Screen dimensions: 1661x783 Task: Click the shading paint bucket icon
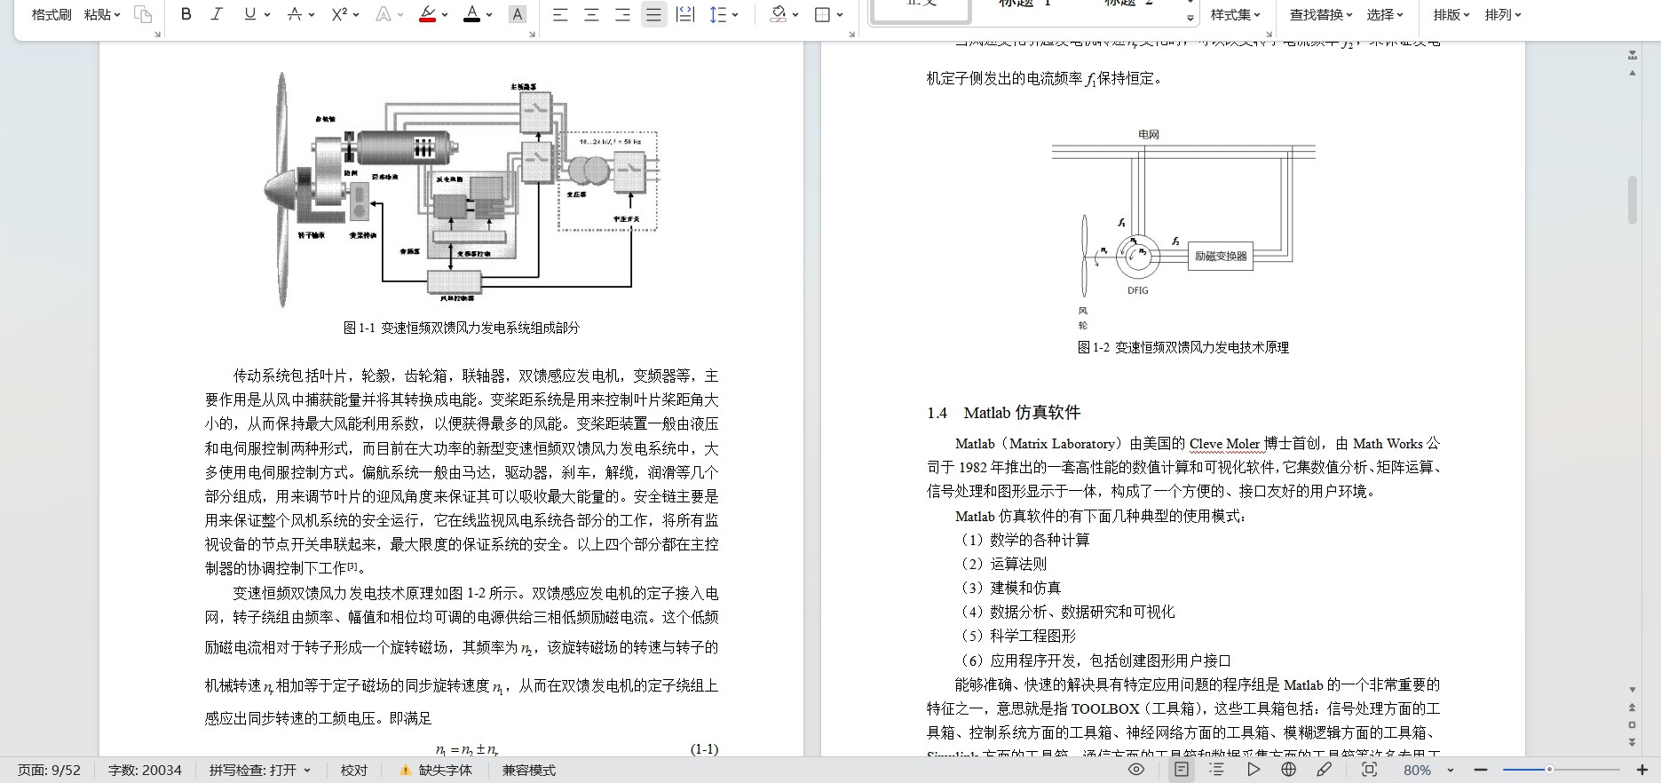pyautogui.click(x=778, y=14)
